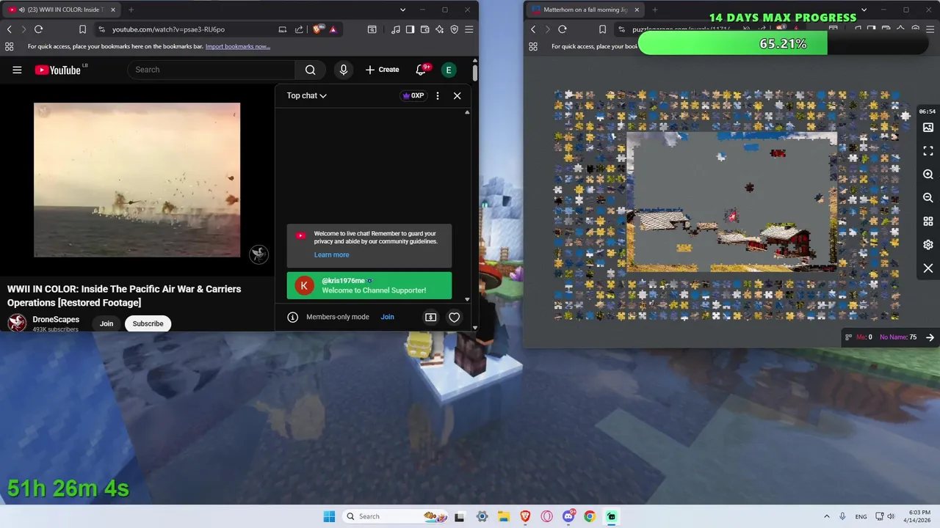This screenshot has height=528, width=940.
Task: Open puzzle settings gear
Action: [x=928, y=245]
